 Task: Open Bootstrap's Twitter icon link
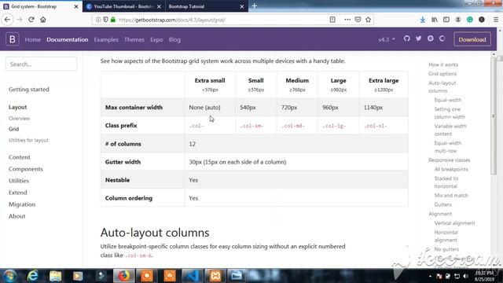[x=419, y=39]
